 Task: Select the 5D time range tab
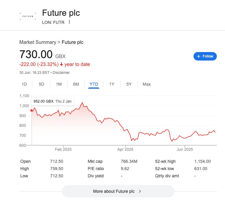pyautogui.click(x=41, y=84)
